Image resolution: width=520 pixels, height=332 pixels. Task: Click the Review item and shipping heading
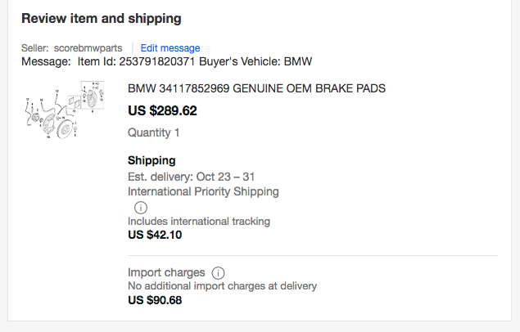click(102, 19)
